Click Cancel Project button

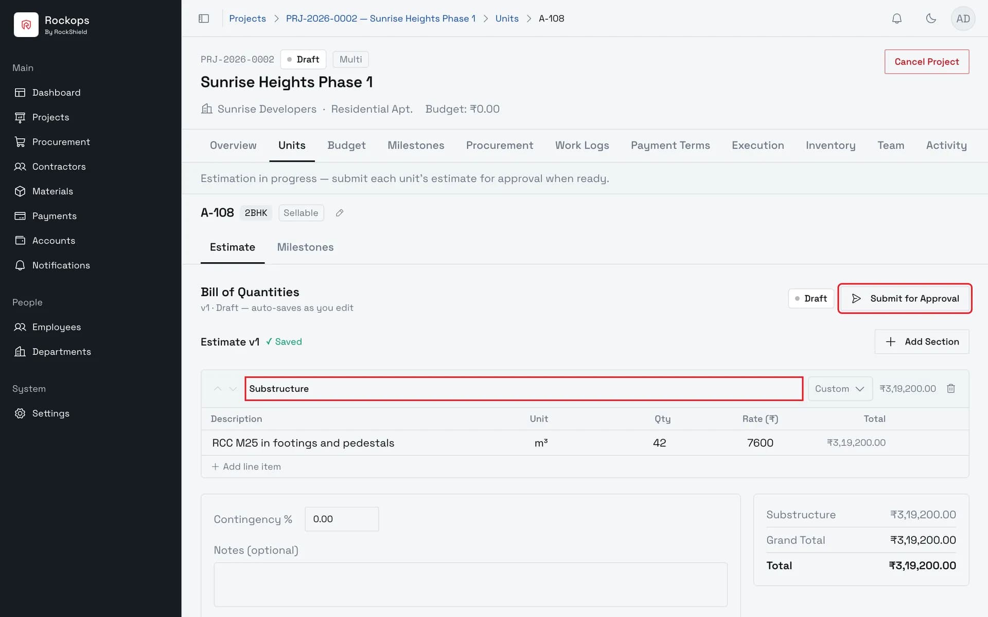pos(927,62)
